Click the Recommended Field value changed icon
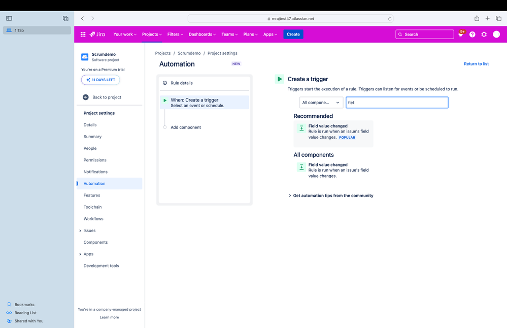The image size is (507, 328). (x=301, y=128)
